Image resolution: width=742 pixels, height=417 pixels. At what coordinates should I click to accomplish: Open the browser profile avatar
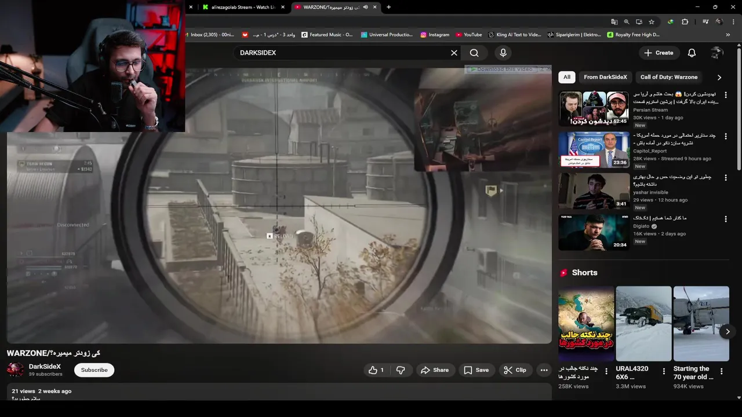[719, 21]
